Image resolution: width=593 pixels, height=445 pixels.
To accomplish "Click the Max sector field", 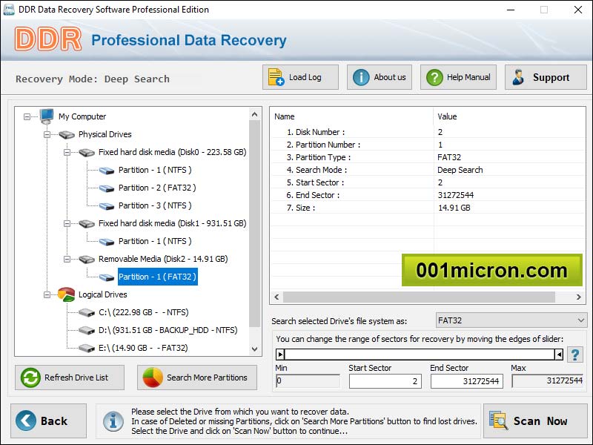I will coord(548,380).
